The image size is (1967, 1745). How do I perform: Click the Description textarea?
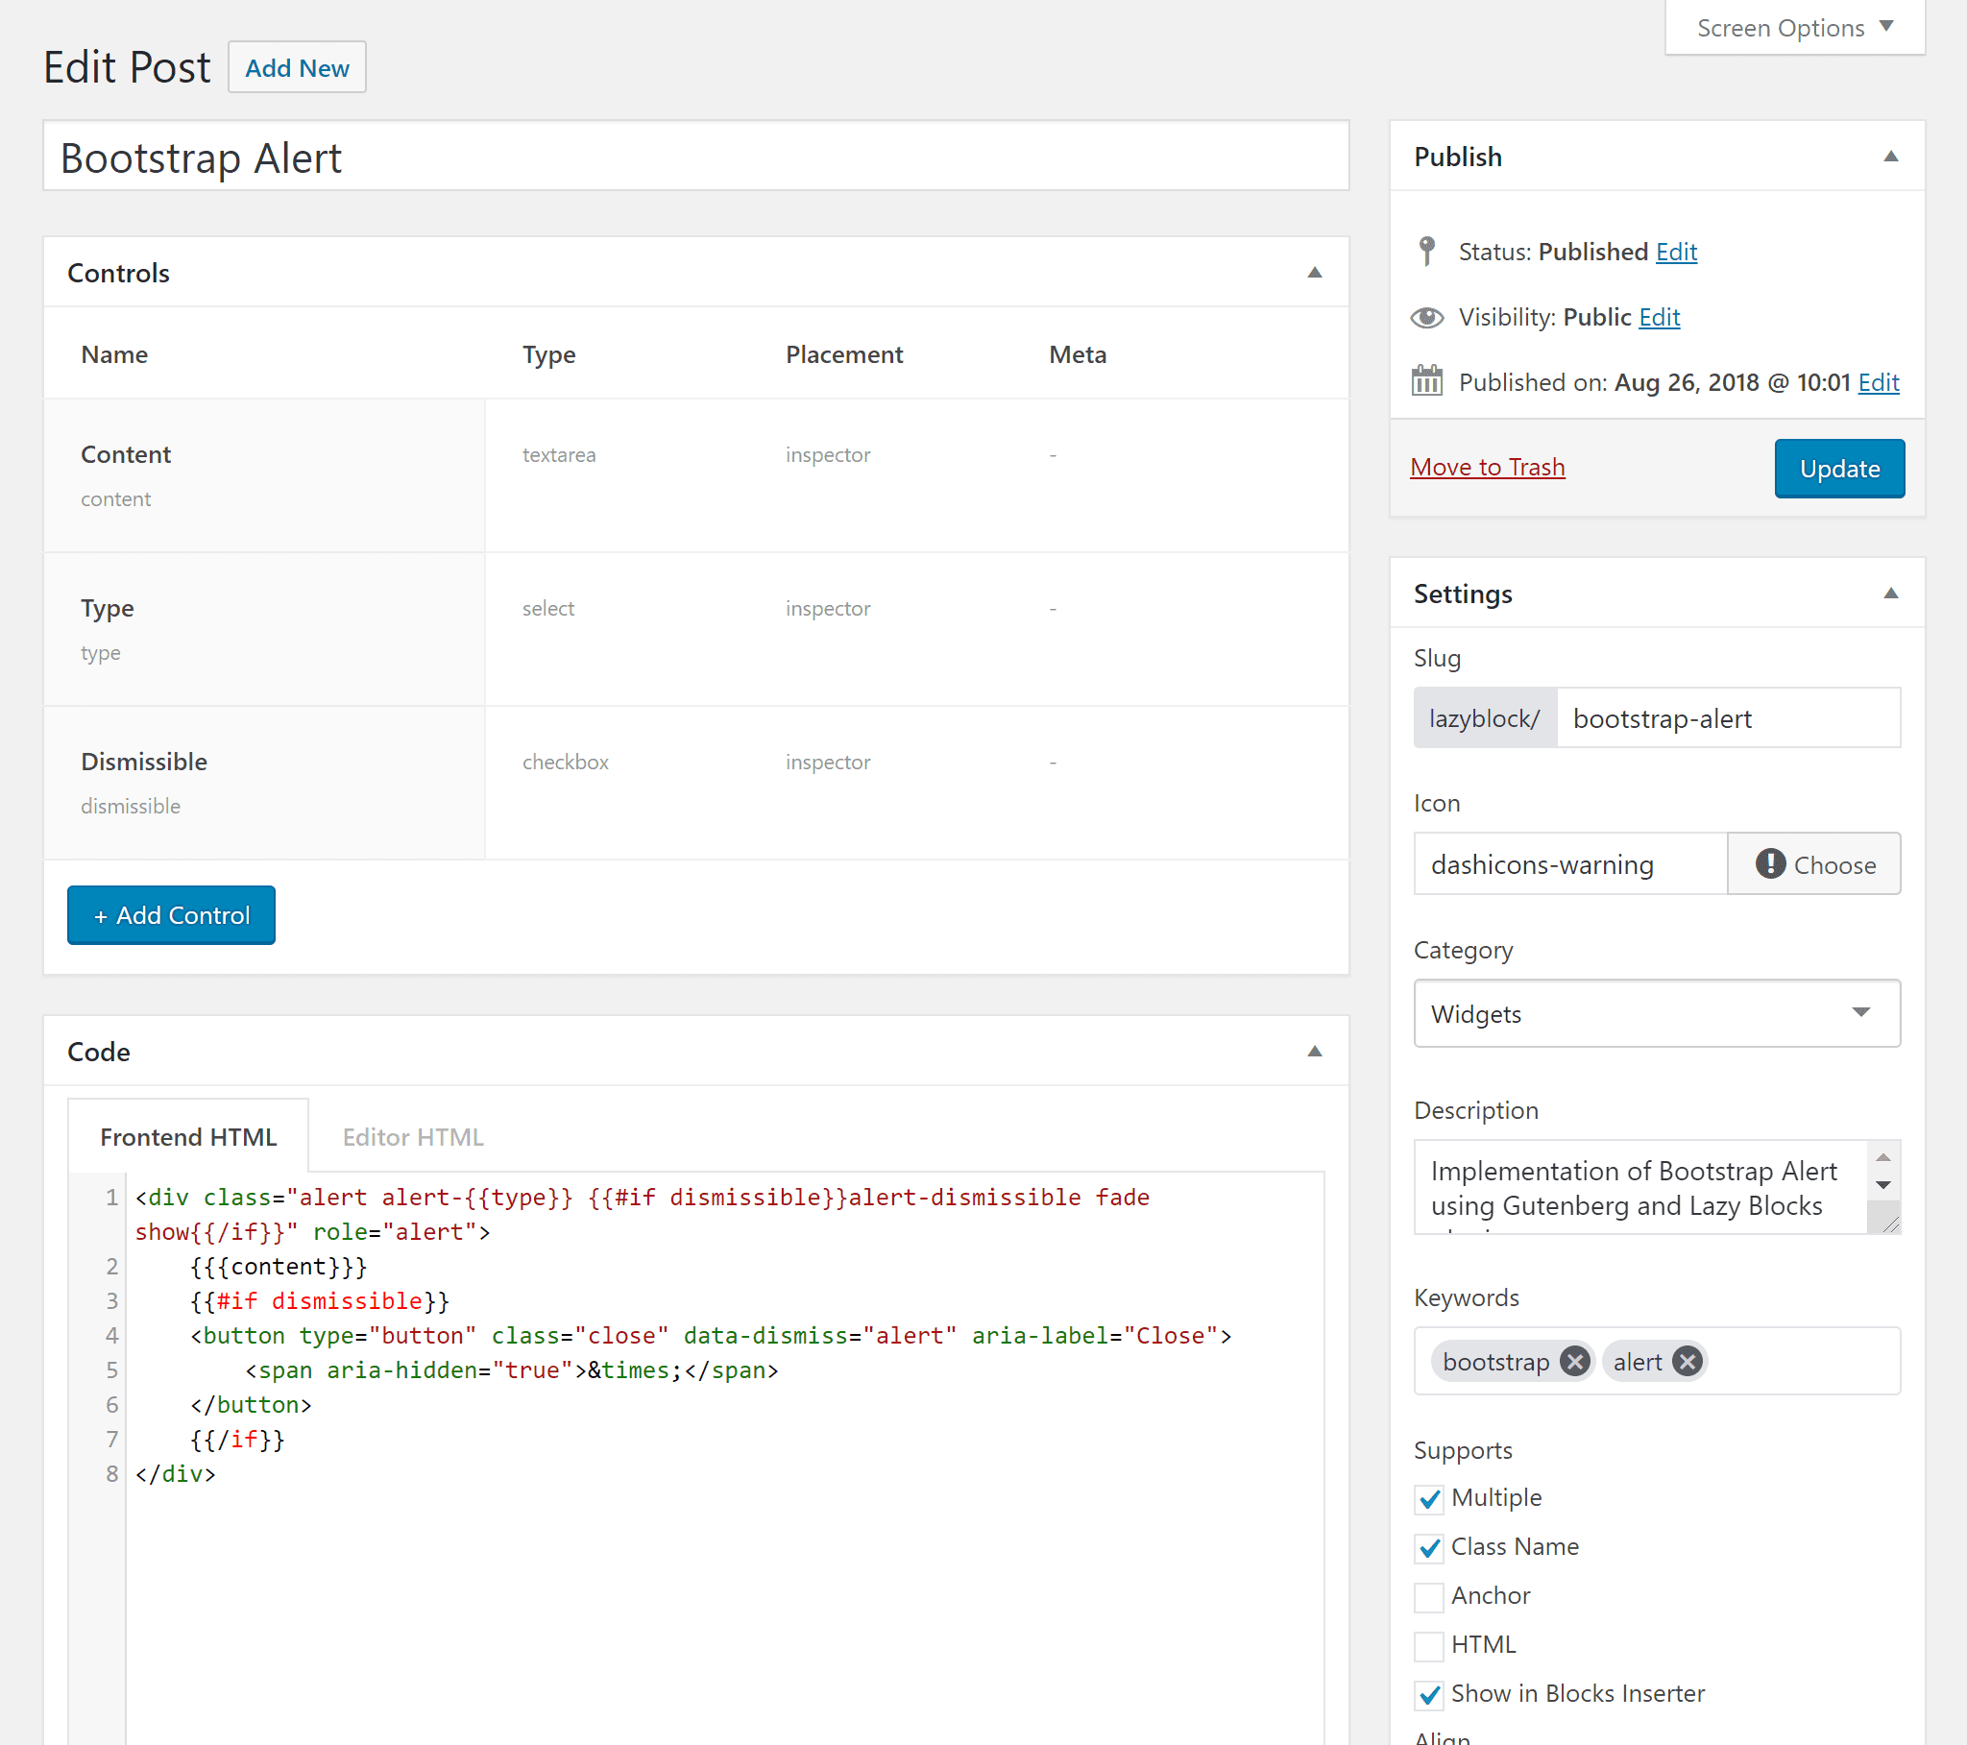click(x=1640, y=1187)
